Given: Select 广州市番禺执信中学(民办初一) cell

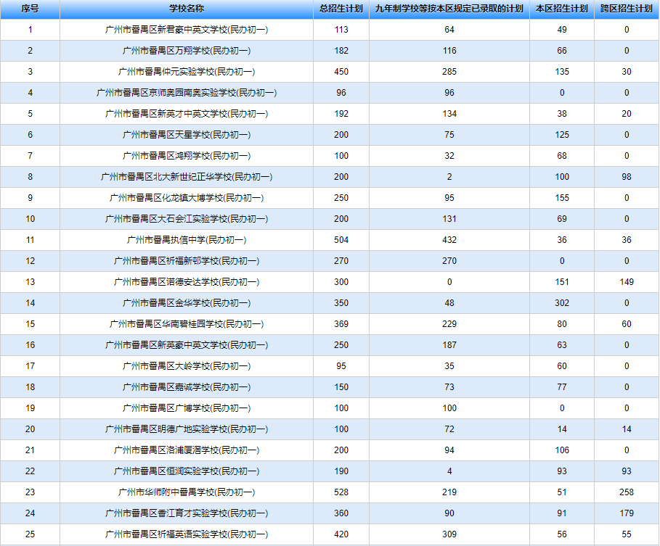Looking at the screenshot, I should click(187, 240).
